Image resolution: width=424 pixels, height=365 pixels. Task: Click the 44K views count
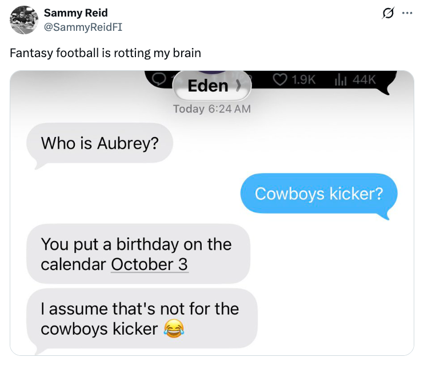tap(364, 79)
